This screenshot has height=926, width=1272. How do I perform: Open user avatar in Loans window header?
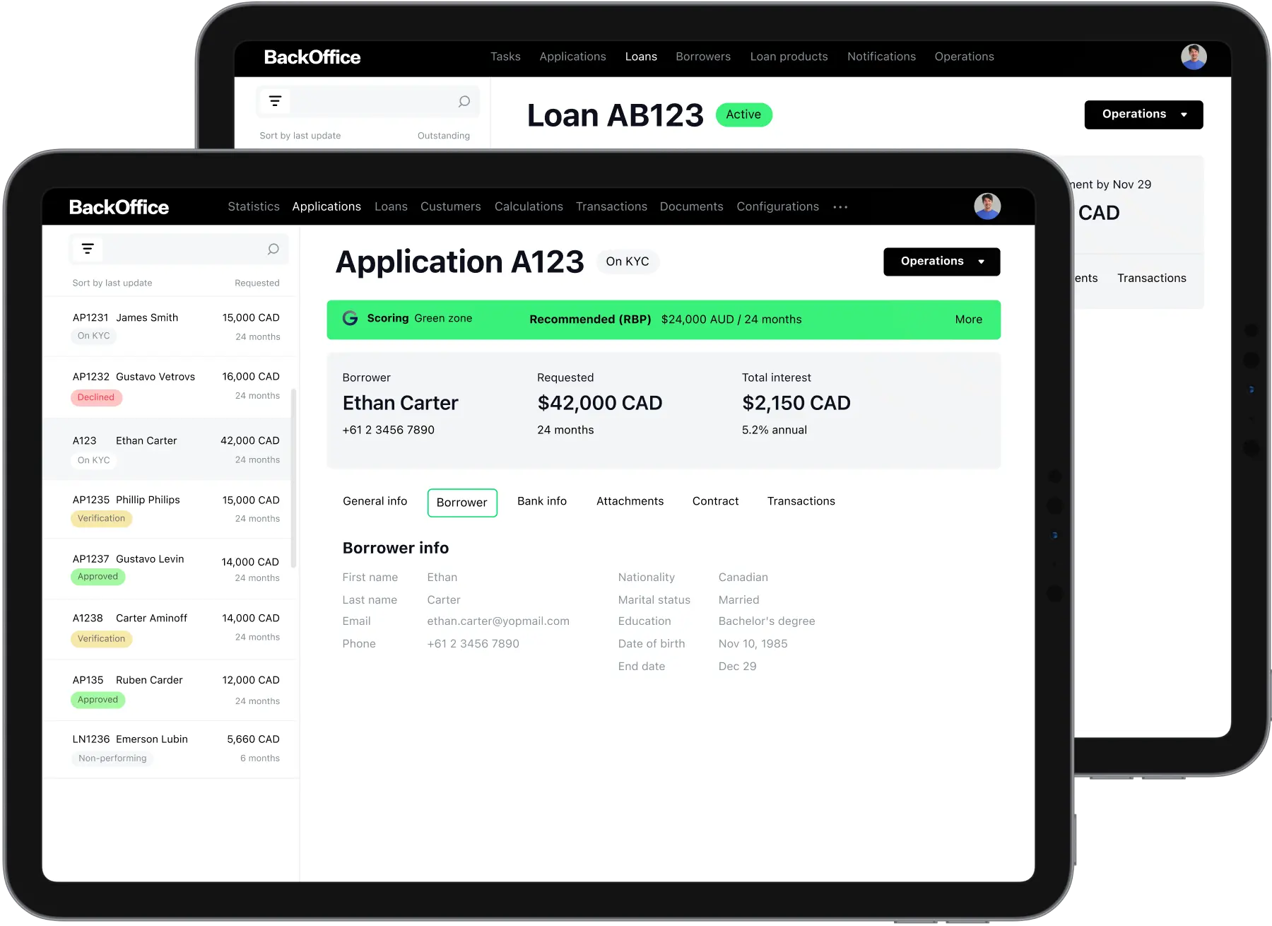click(x=1193, y=57)
